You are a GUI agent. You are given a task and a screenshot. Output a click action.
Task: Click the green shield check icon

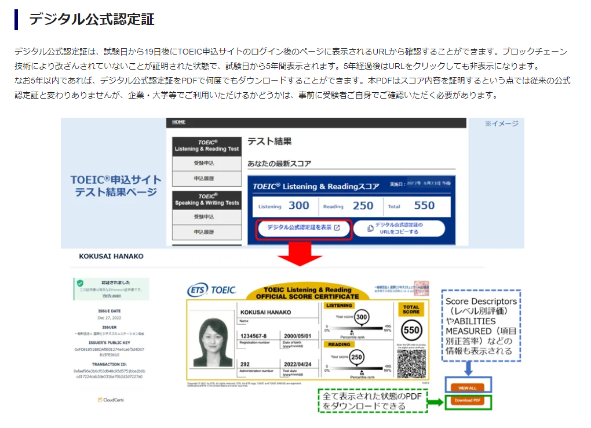[x=80, y=283]
